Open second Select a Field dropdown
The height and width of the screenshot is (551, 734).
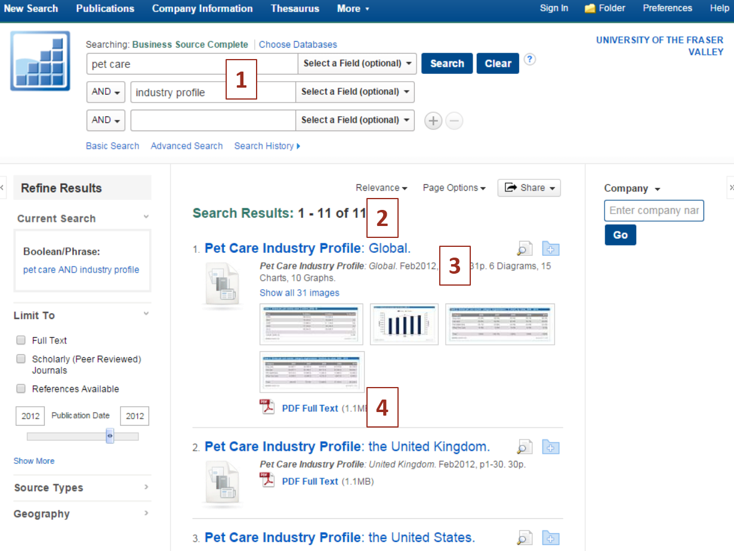[354, 92]
